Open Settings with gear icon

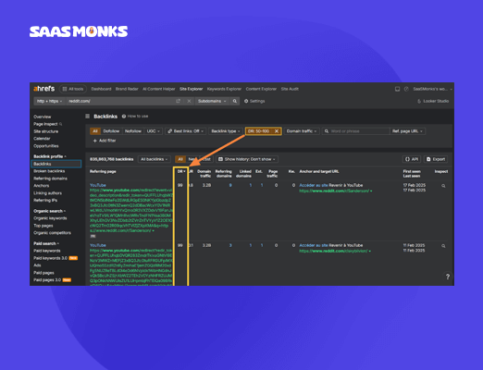(254, 101)
